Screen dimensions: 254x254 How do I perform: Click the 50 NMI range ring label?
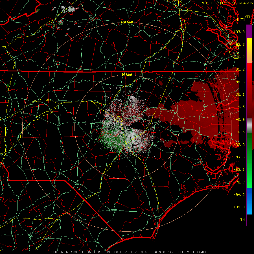point(127,75)
